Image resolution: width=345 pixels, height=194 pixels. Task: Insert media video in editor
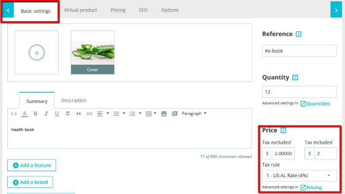point(175,114)
